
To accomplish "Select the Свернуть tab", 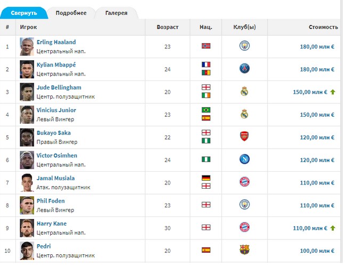I will [24, 13].
